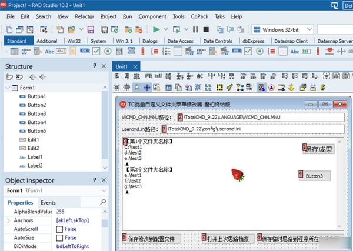This screenshot has width=353, height=251.
Task: Collapse the Form1 node in Structure tree
Action: [x=8, y=88]
